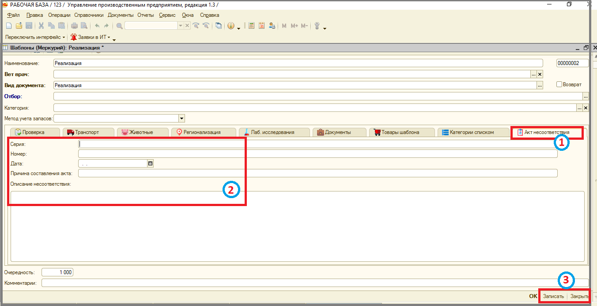Click the Закрыть button
The image size is (597, 306).
click(579, 296)
